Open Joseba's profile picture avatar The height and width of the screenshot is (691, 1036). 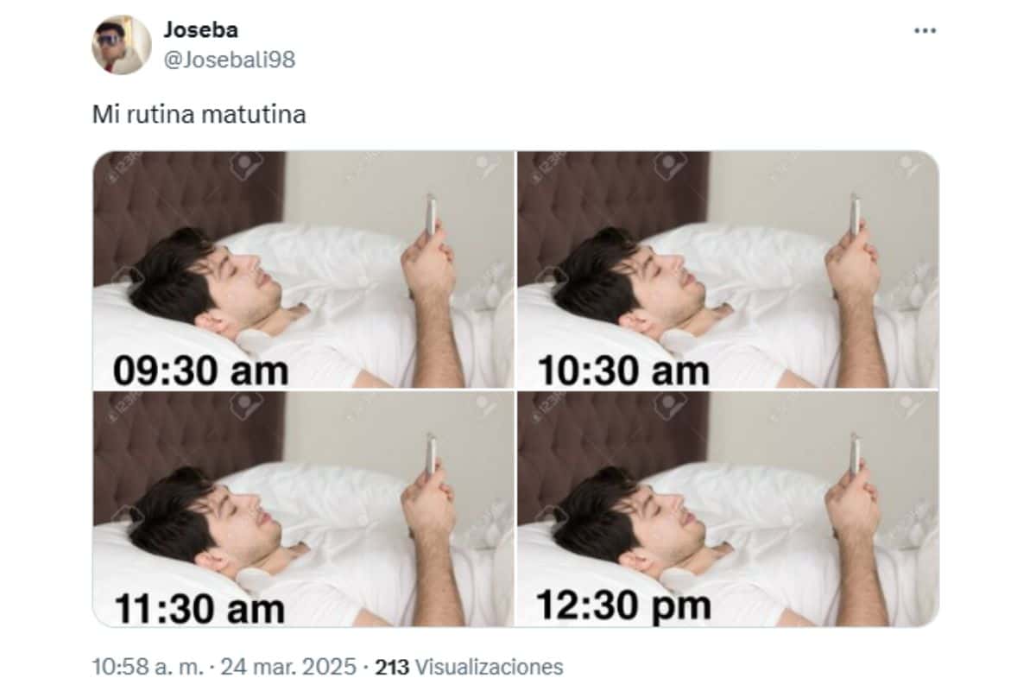pos(122,45)
